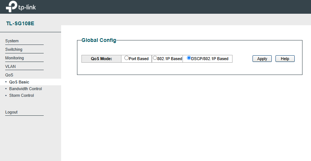Click the QoS Mode label cell
The image size is (311, 161).
(101, 59)
